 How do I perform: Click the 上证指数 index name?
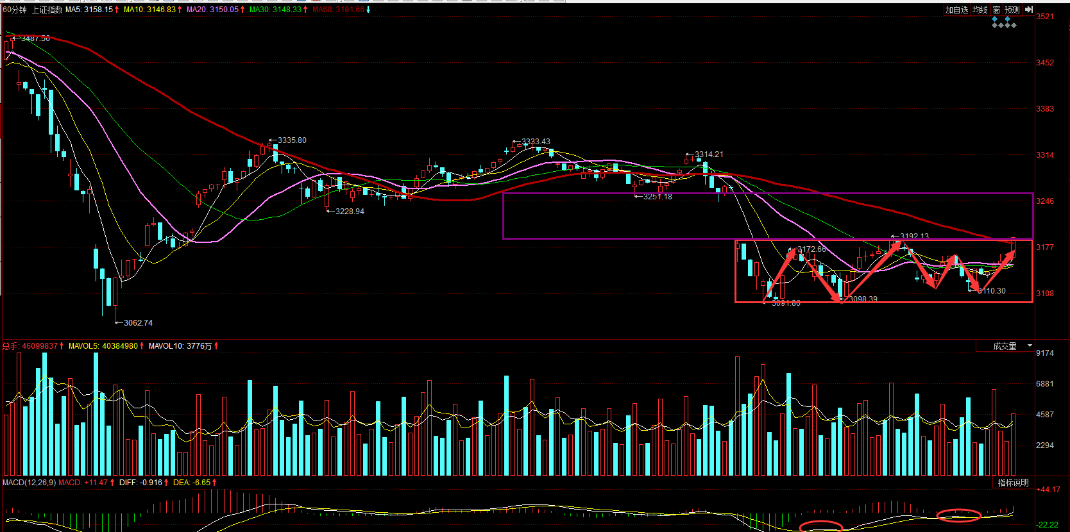coord(47,10)
